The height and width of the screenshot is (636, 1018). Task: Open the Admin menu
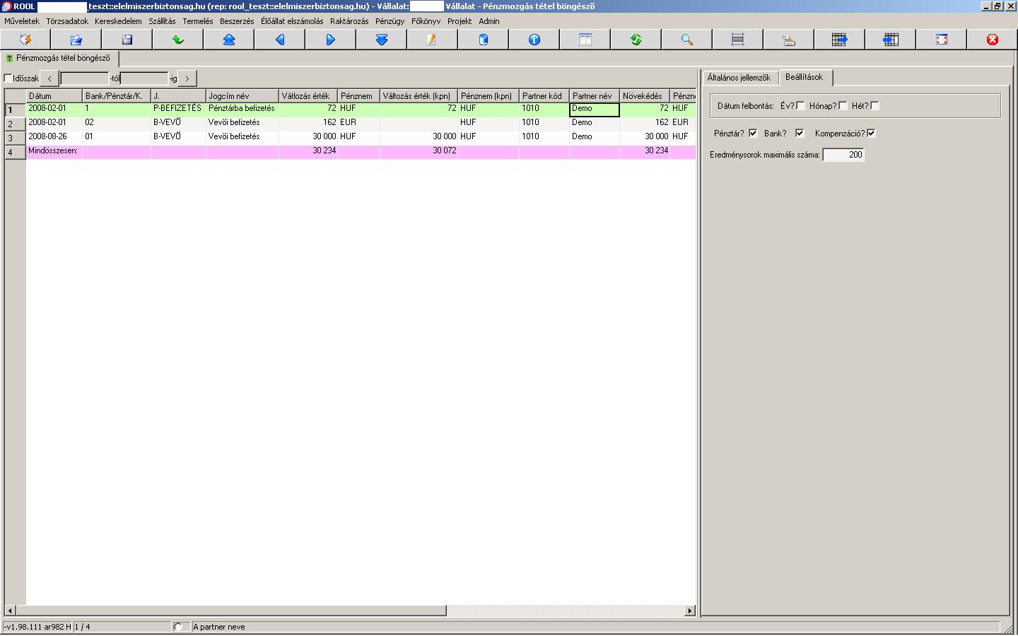(489, 21)
